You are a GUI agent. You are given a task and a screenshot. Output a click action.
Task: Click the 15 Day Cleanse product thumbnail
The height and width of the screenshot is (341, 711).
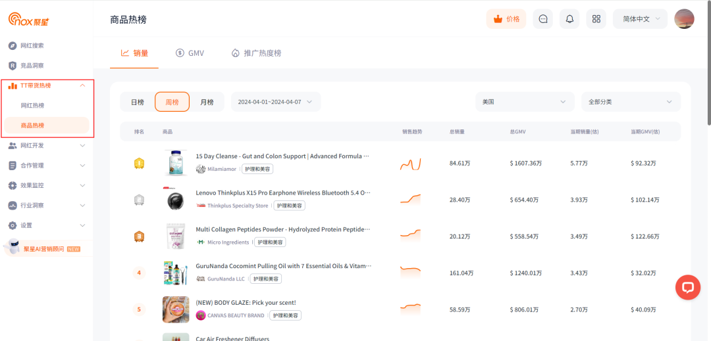click(x=176, y=163)
